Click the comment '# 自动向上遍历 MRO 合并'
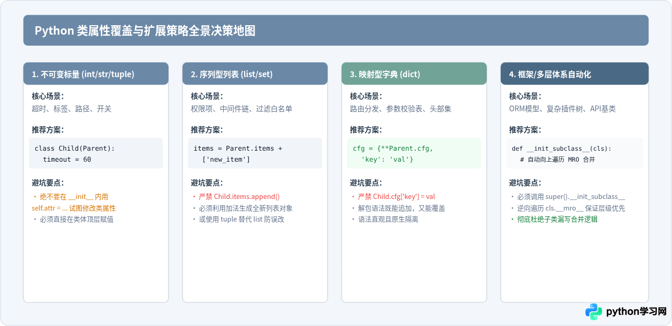Screen dimensions: 672x326 click(558, 159)
